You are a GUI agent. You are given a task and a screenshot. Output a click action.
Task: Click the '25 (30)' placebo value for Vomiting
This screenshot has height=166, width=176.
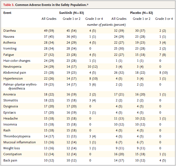(119, 48)
